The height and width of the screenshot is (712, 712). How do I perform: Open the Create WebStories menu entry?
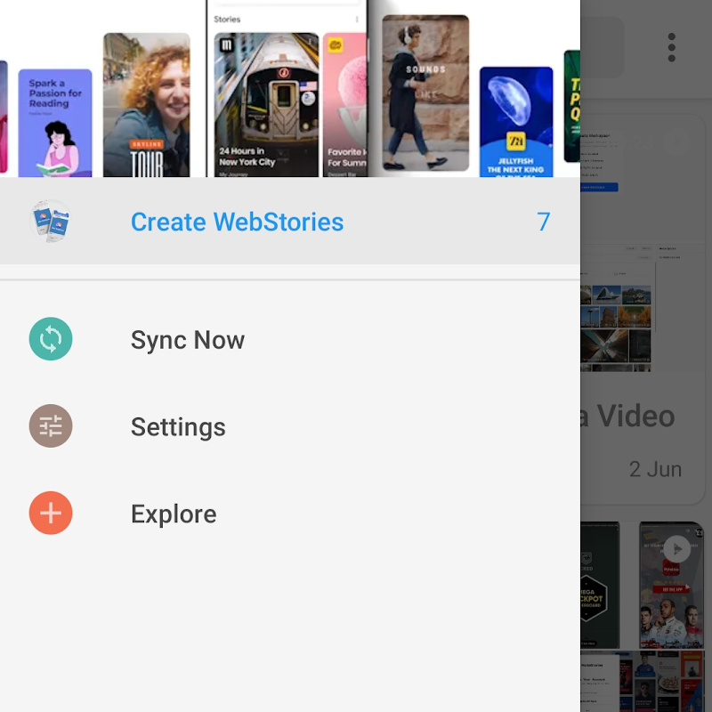[x=290, y=221]
